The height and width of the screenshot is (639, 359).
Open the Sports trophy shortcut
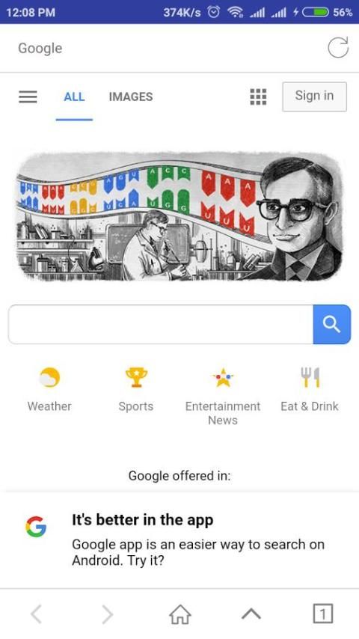tap(136, 377)
